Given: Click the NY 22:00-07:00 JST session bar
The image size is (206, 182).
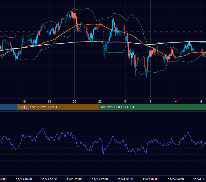Looking at the screenshot, I should coord(152,107).
